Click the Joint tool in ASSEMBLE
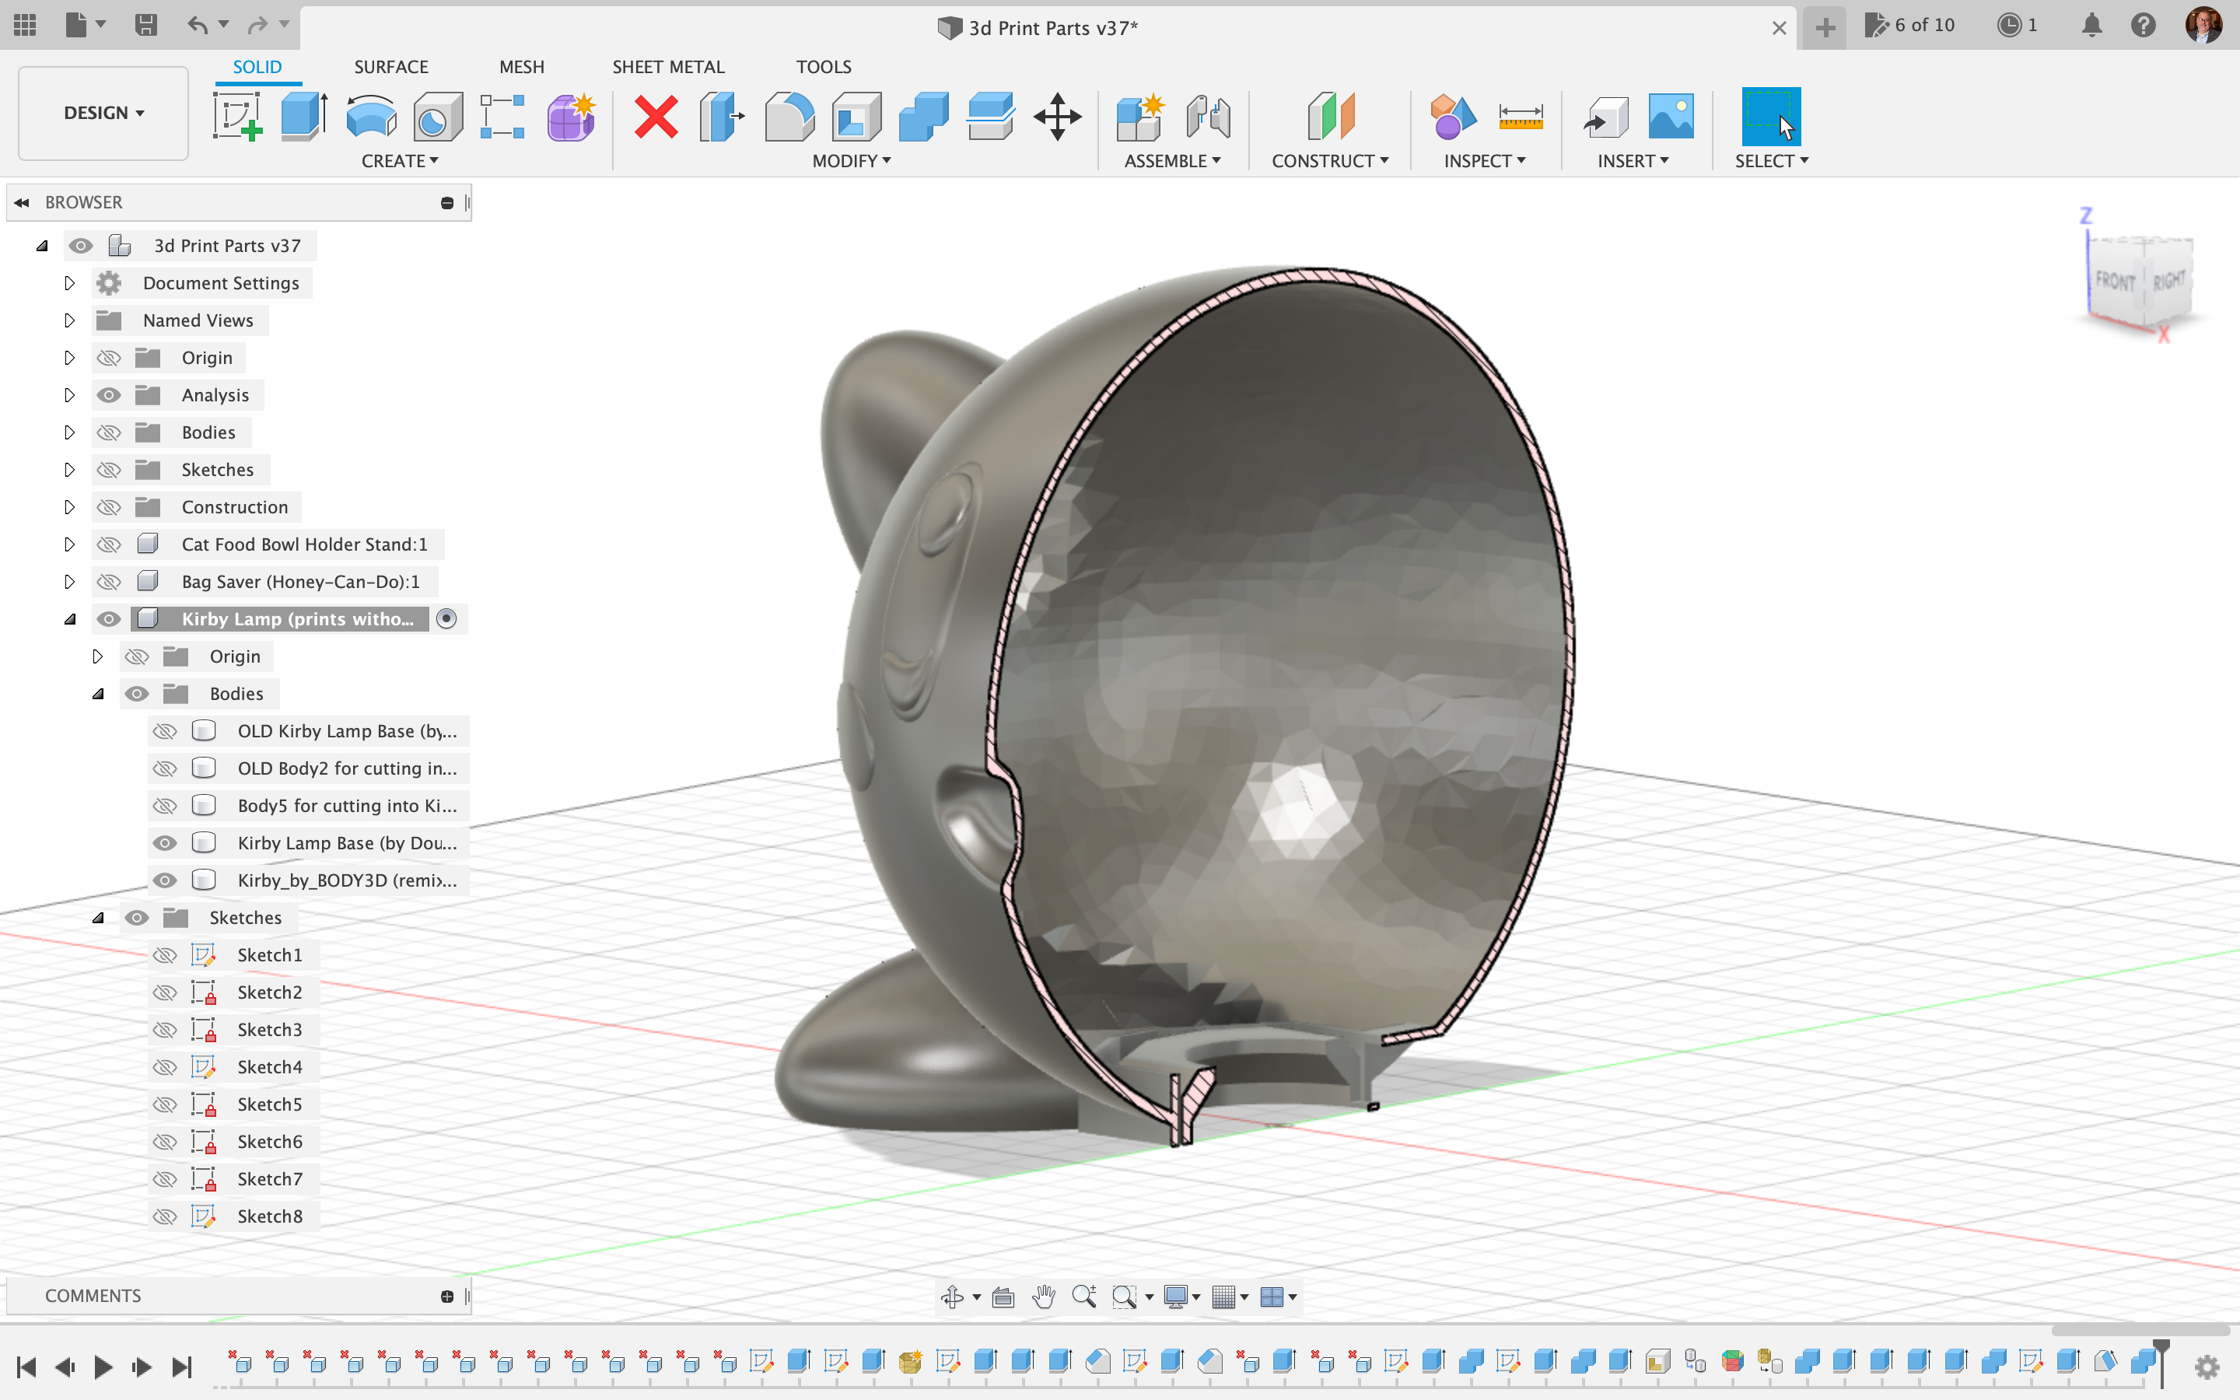Image resolution: width=2240 pixels, height=1400 pixels. click(x=1208, y=116)
